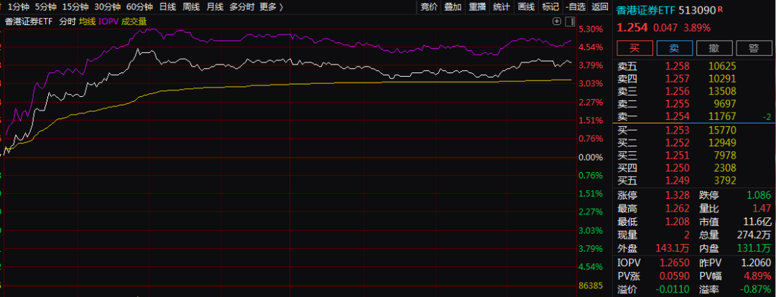Expand the 更多 more periods menu
The width and height of the screenshot is (776, 297).
point(271,7)
